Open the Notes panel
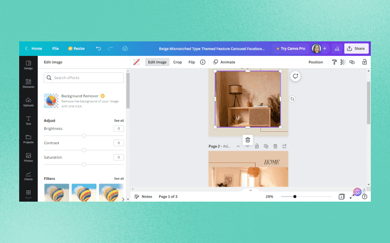The image size is (390, 243). coord(143,196)
